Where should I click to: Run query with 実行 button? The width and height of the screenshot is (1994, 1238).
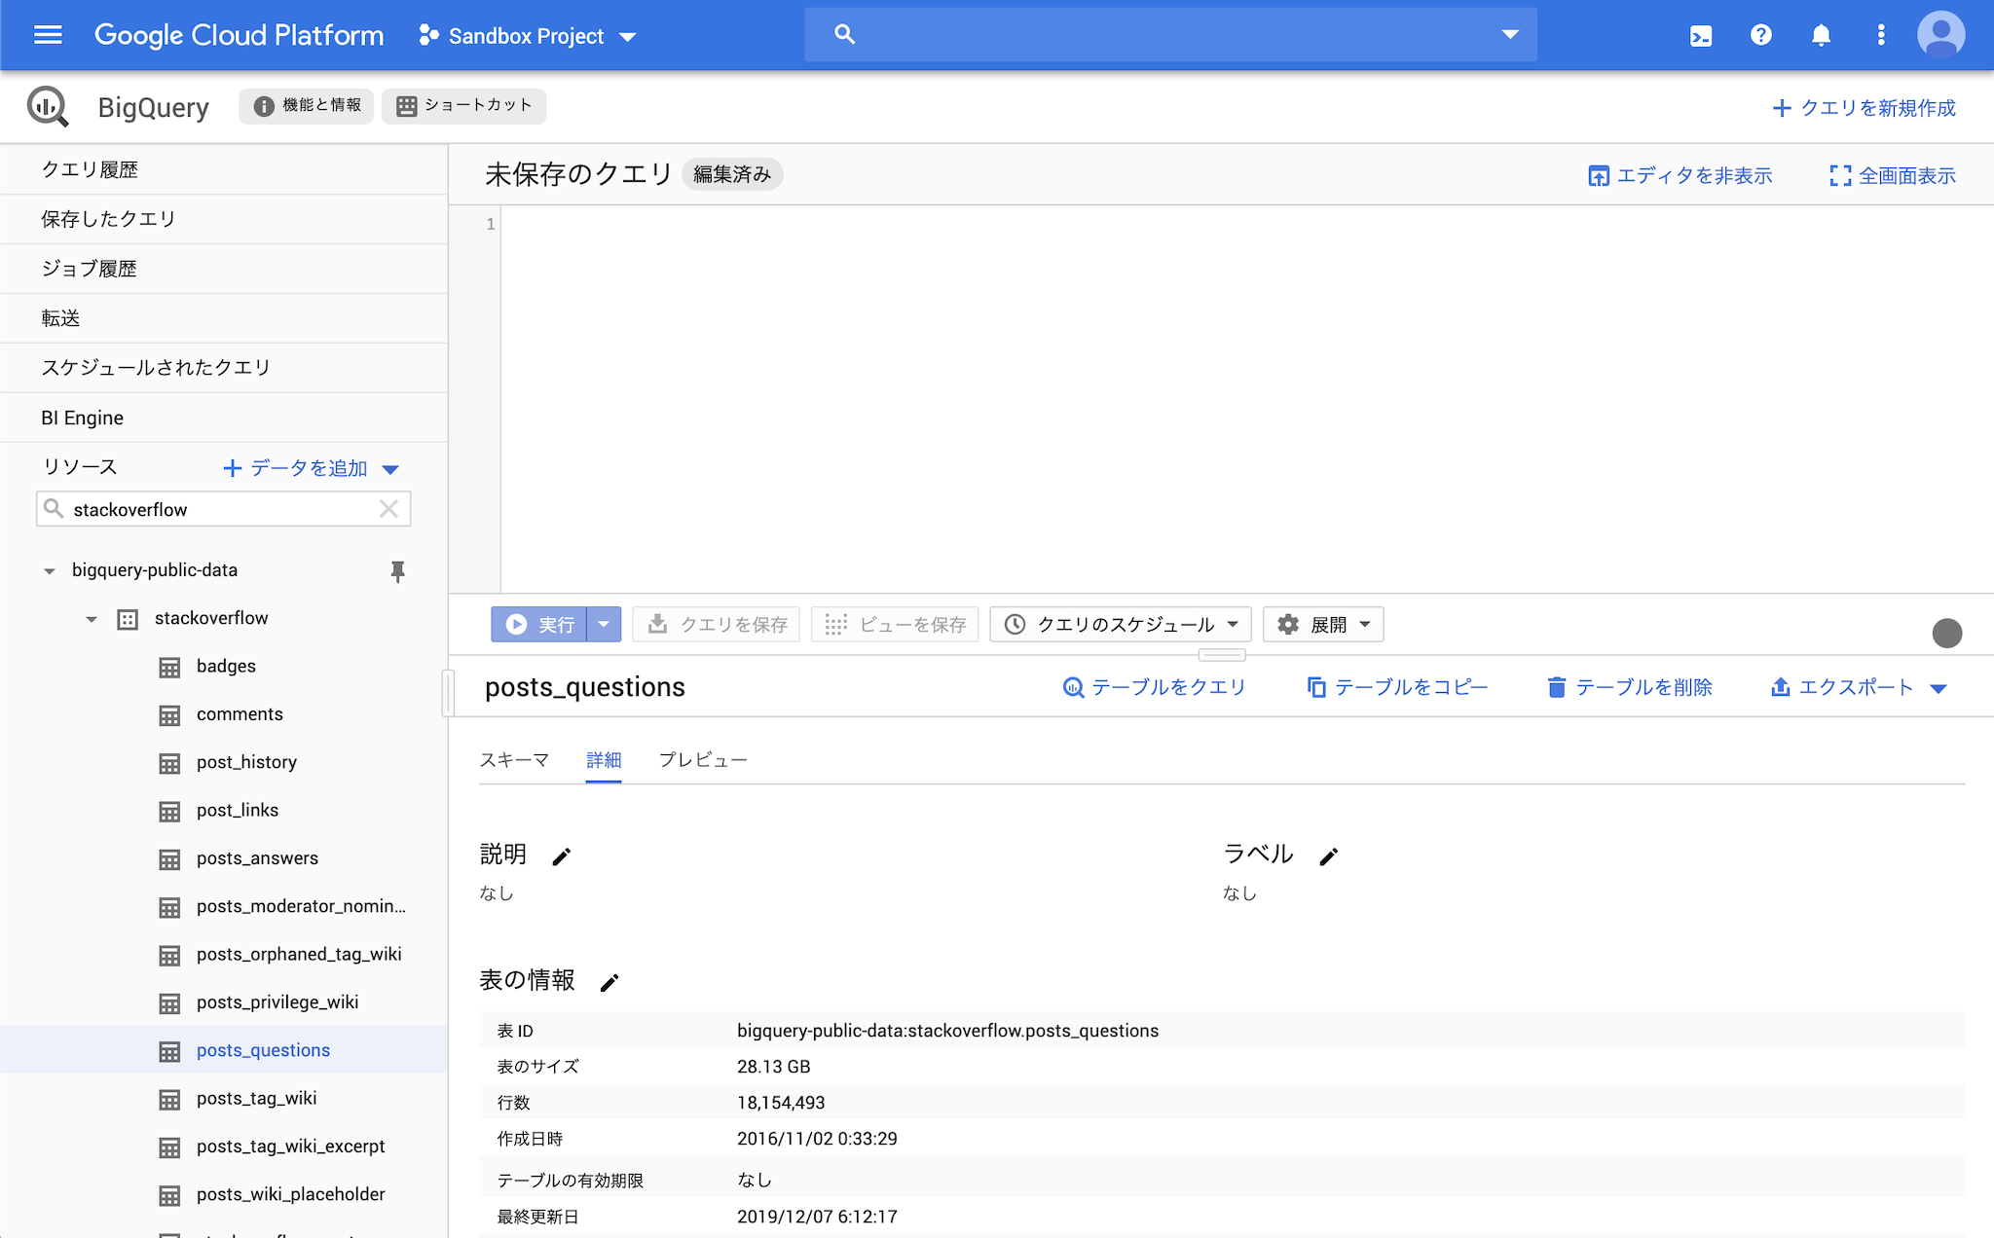click(x=539, y=624)
